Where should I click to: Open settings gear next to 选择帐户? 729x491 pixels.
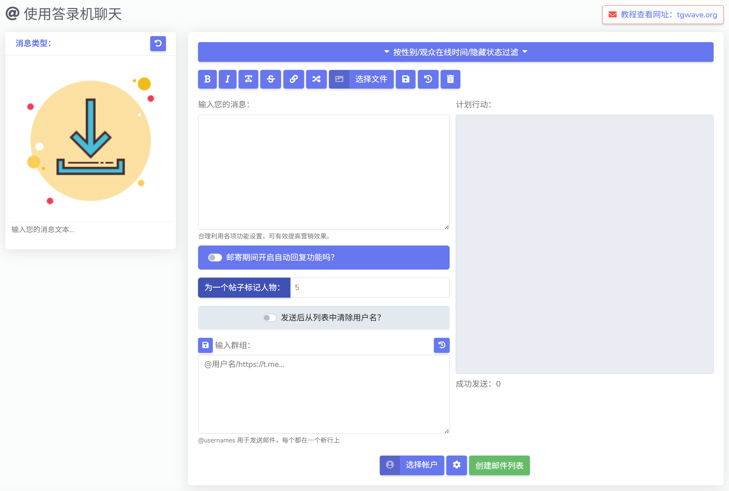pos(456,465)
